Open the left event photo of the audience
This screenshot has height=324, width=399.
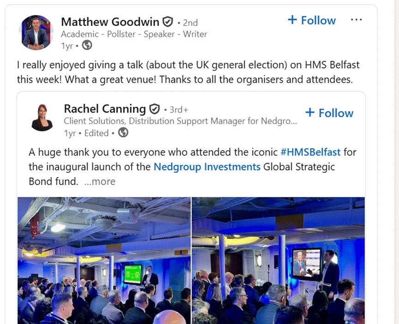pyautogui.click(x=104, y=260)
